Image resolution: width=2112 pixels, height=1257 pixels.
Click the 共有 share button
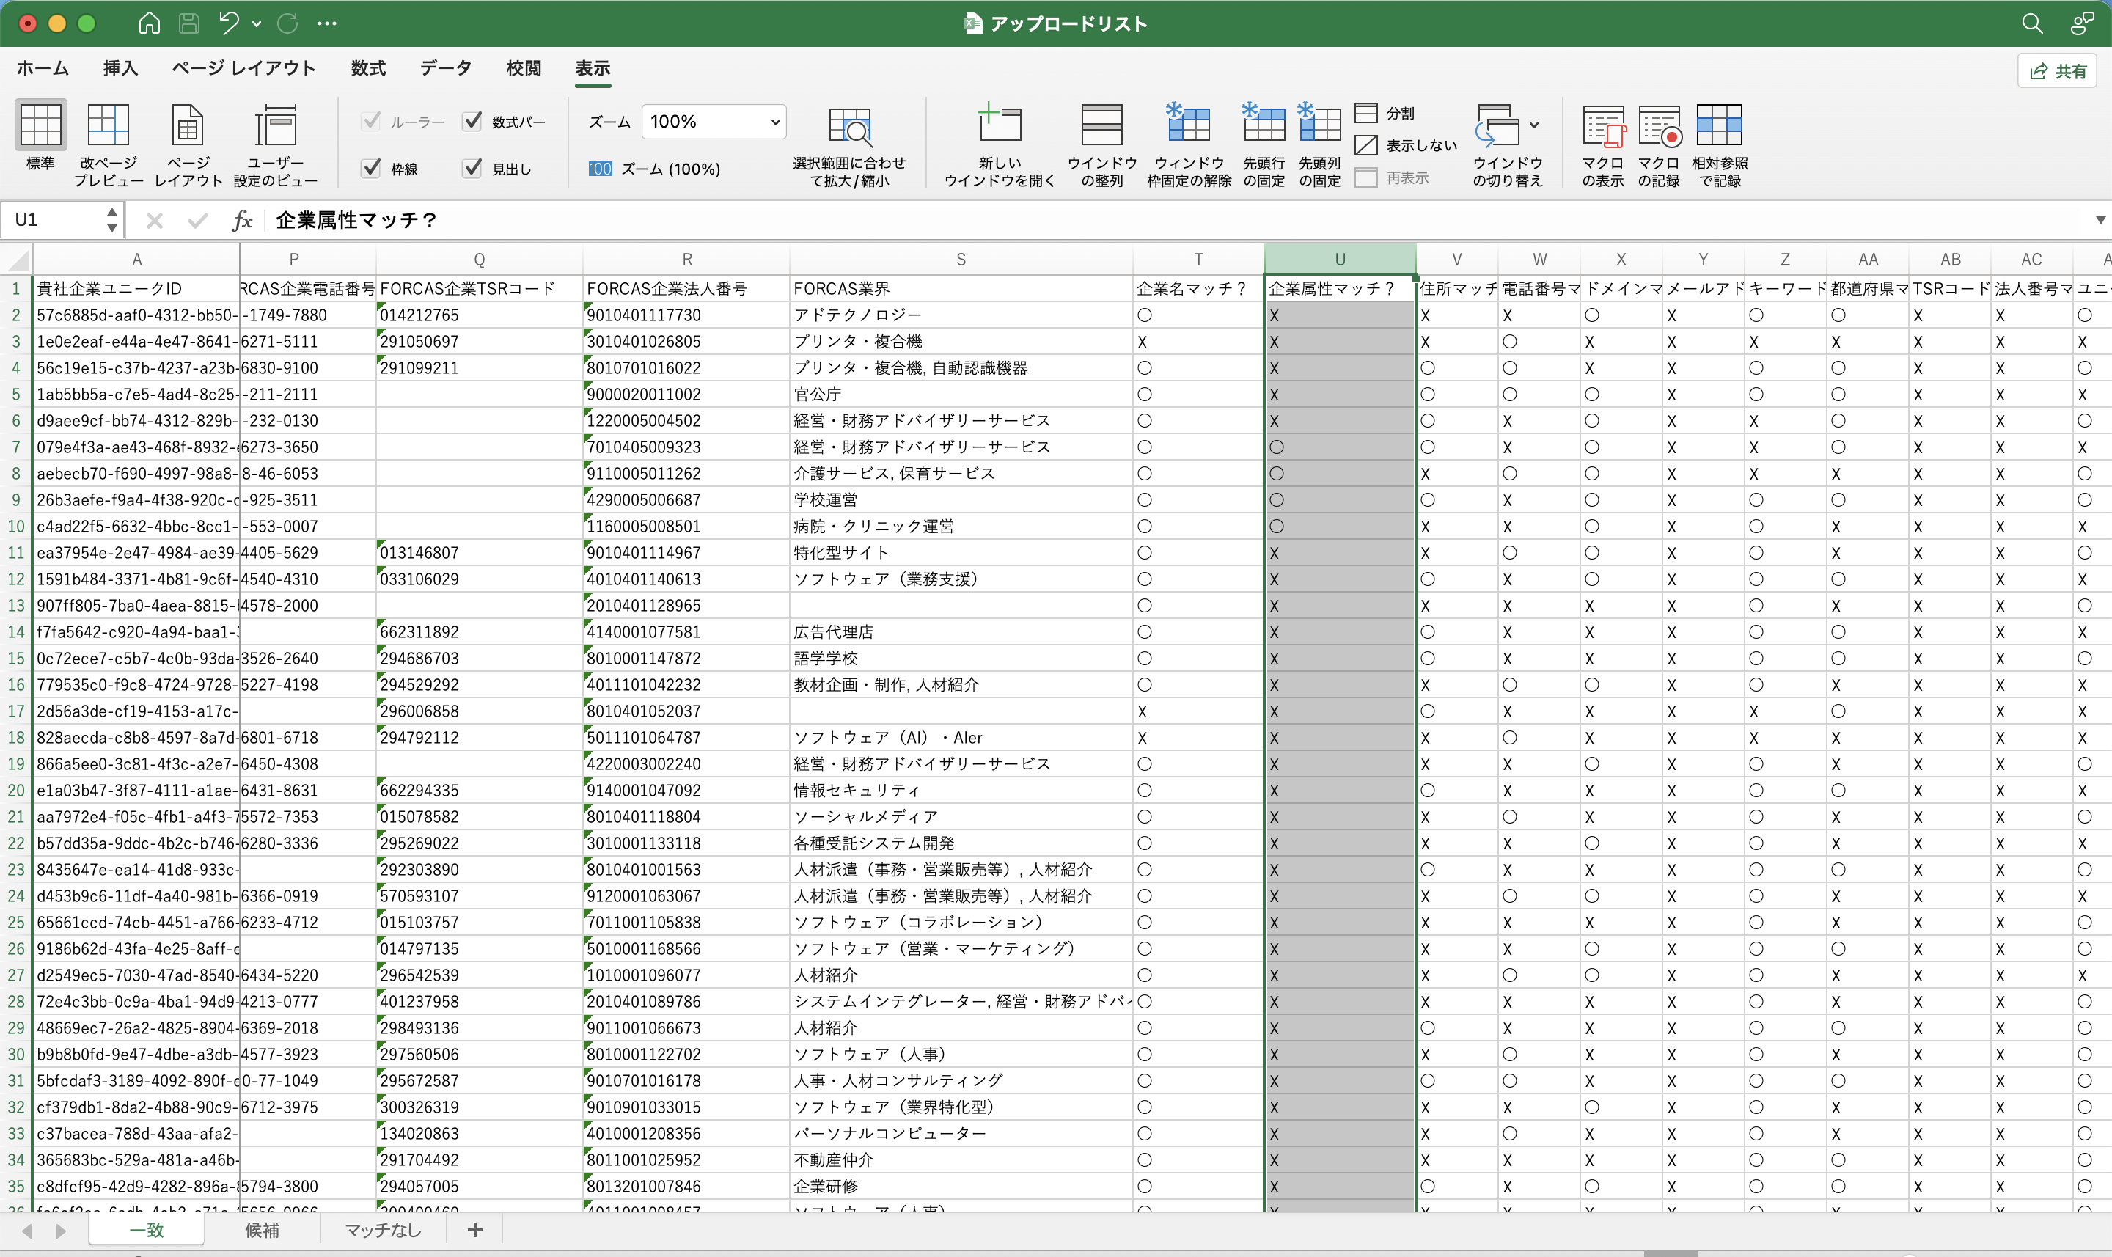tap(2058, 71)
